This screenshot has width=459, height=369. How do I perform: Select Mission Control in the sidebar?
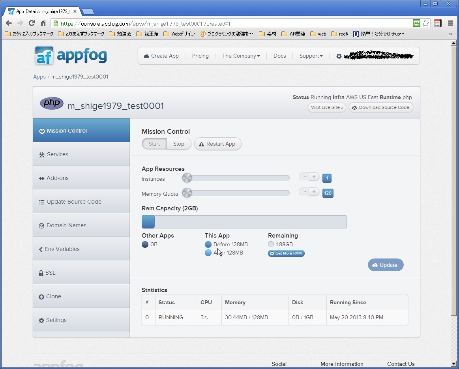point(81,131)
